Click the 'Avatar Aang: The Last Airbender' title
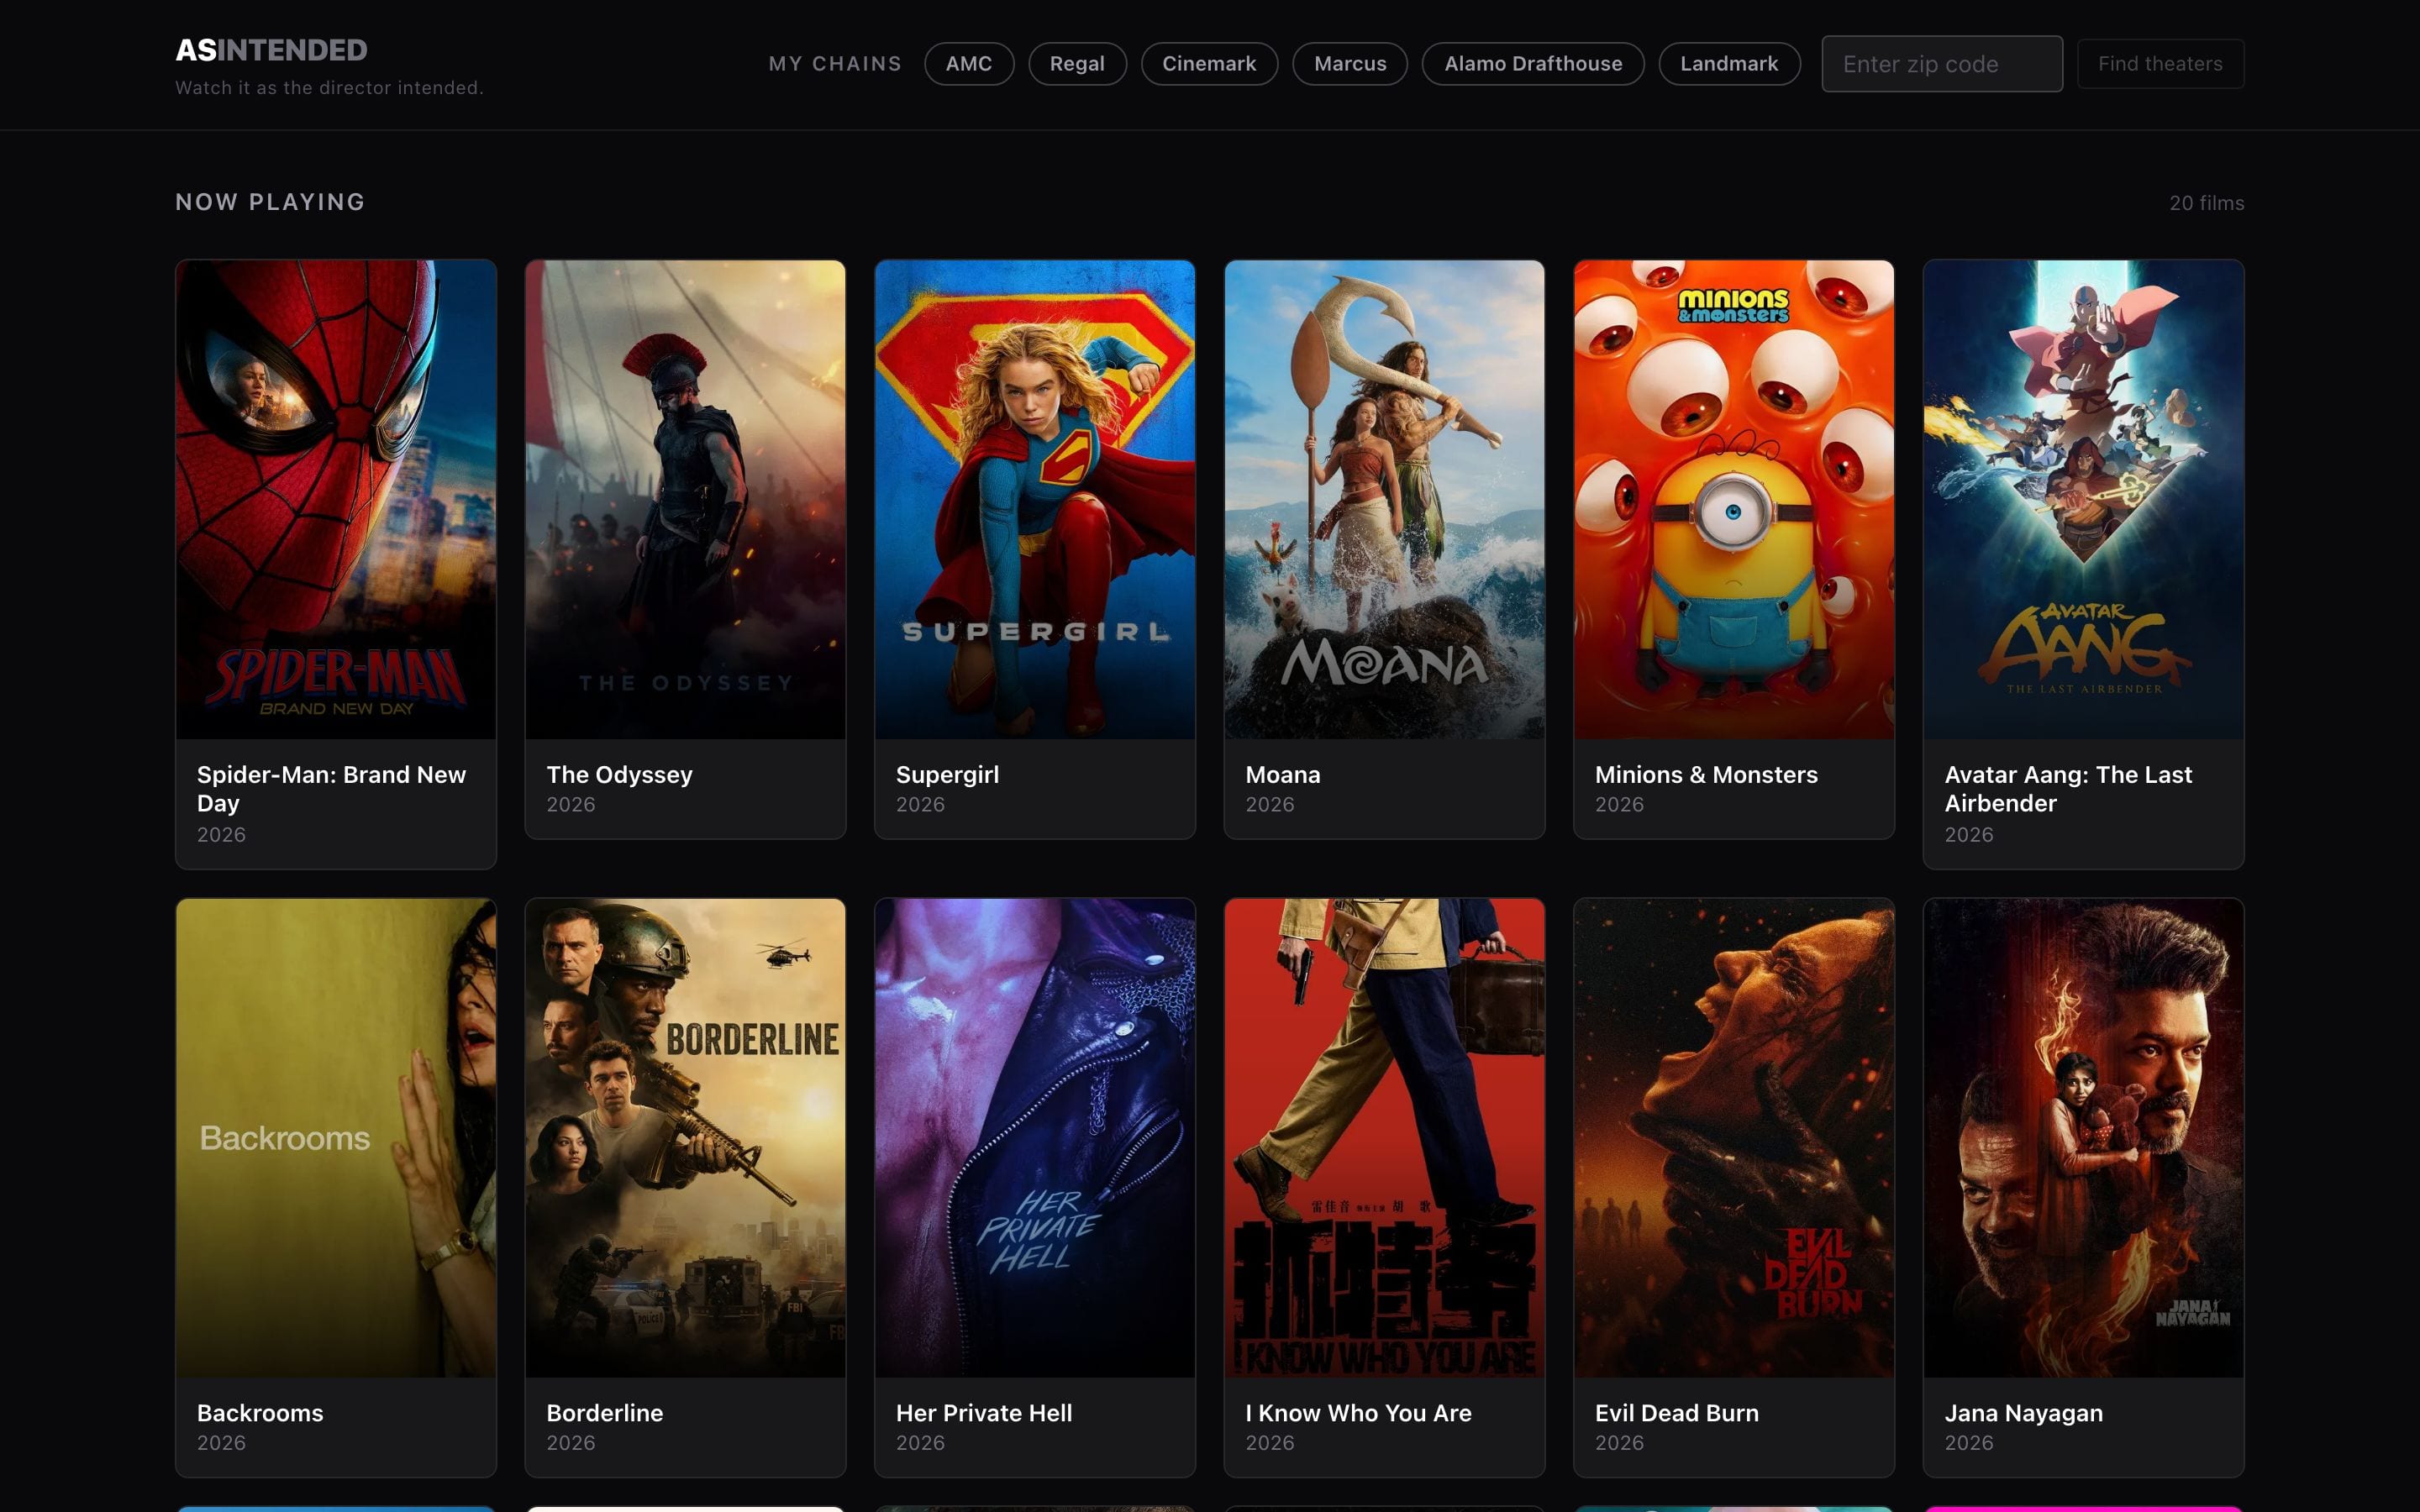 pyautogui.click(x=2068, y=789)
